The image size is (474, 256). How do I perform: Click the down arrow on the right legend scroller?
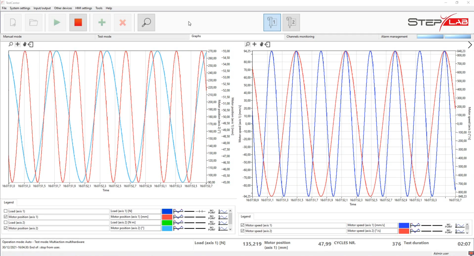[467, 233]
